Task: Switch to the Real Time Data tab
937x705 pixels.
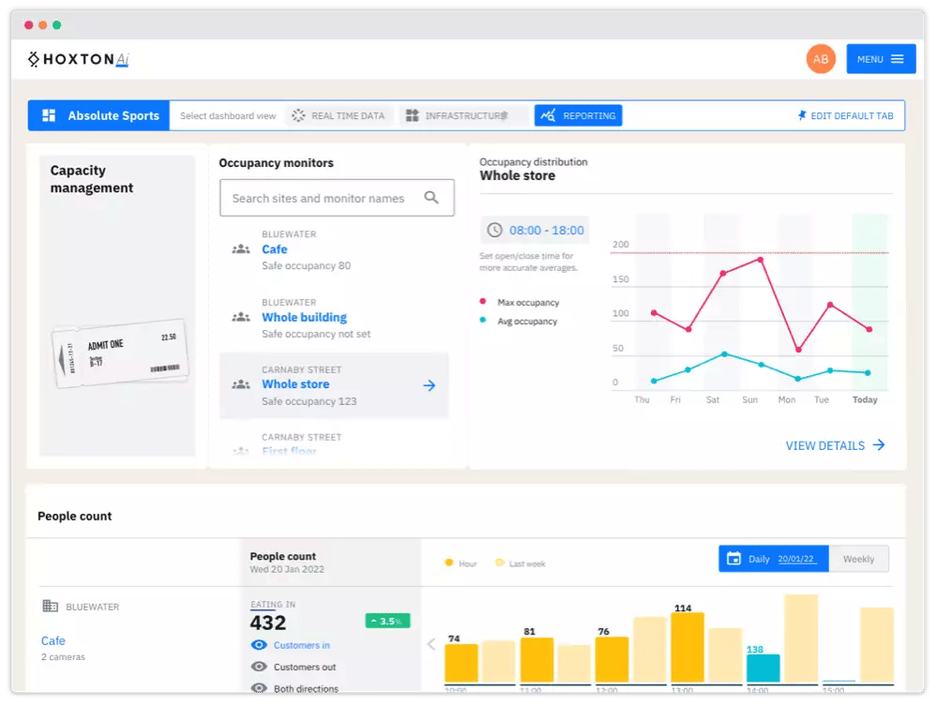Action: coord(339,115)
